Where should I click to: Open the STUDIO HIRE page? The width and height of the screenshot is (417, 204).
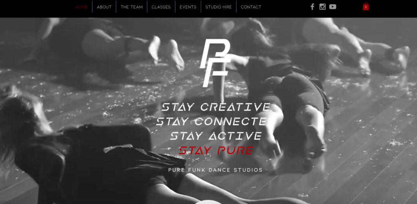click(219, 7)
